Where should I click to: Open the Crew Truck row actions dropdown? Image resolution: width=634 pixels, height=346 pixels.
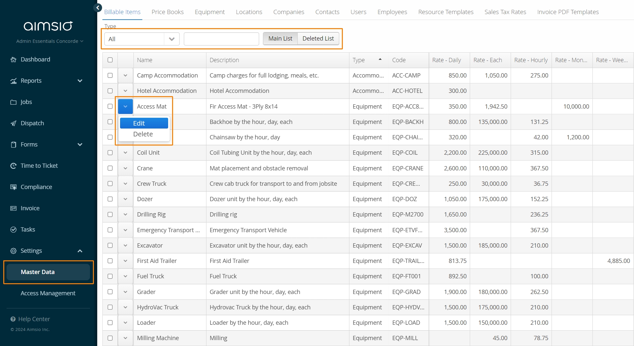coord(125,184)
